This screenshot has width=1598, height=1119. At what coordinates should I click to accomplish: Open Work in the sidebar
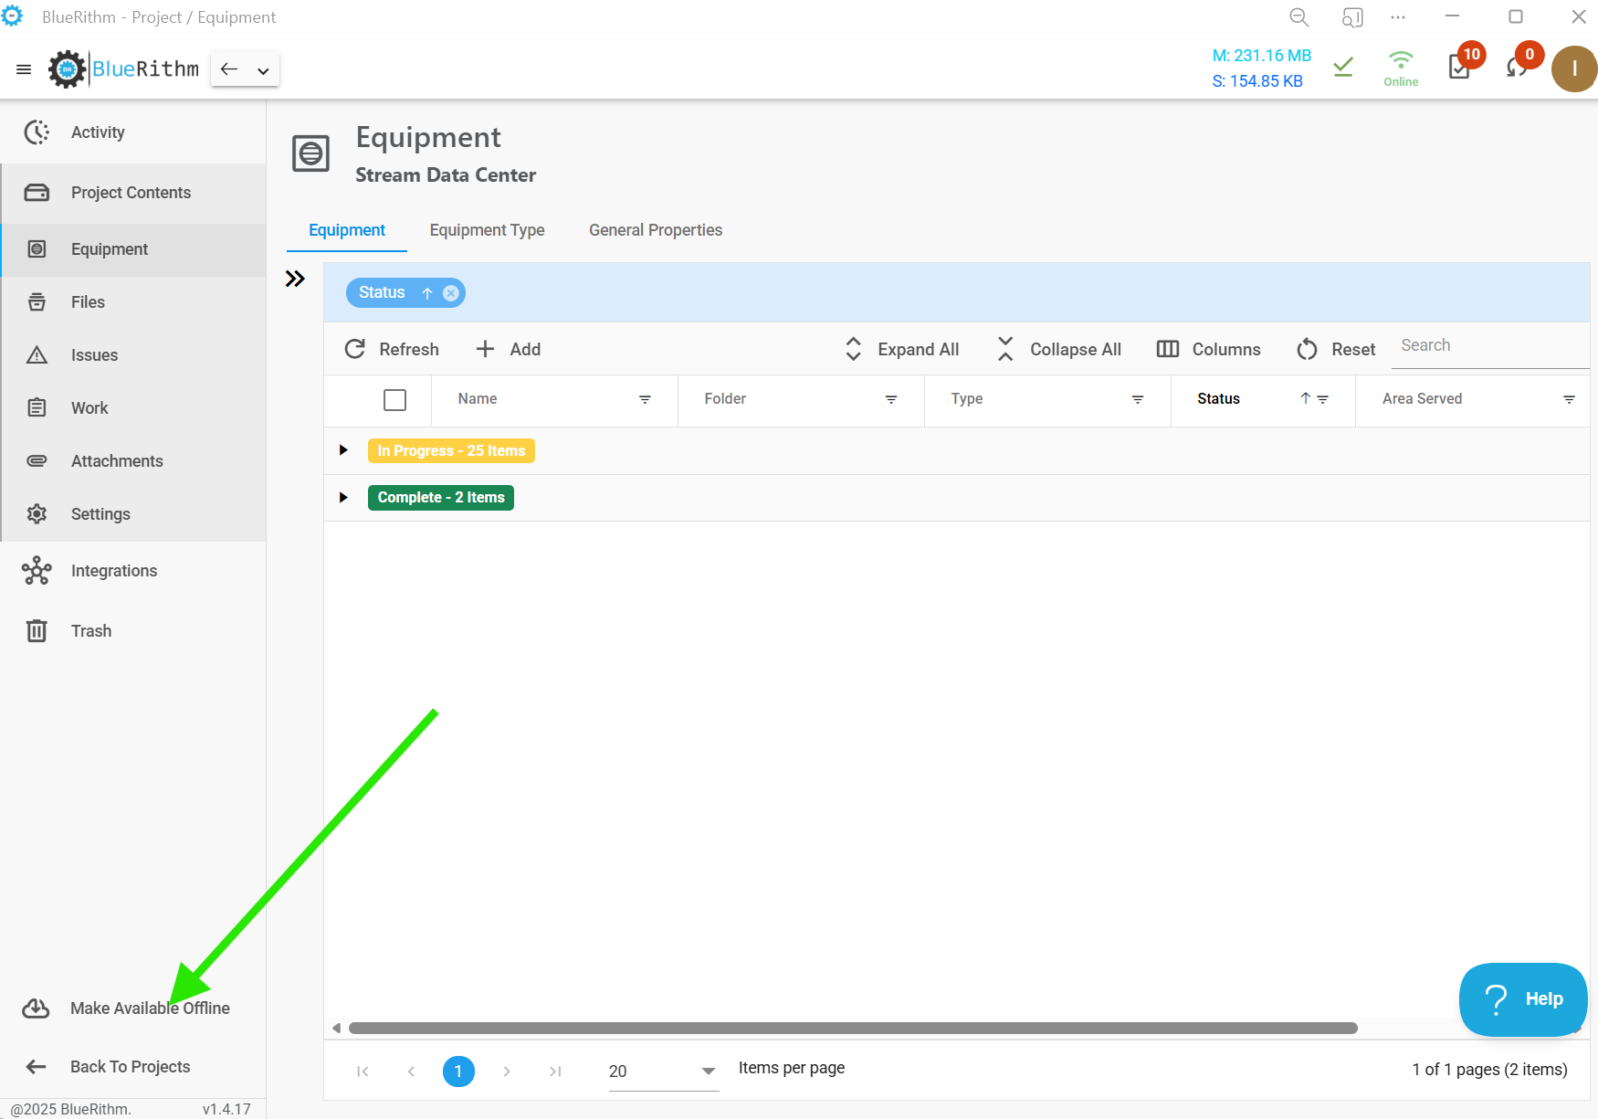[x=133, y=408]
